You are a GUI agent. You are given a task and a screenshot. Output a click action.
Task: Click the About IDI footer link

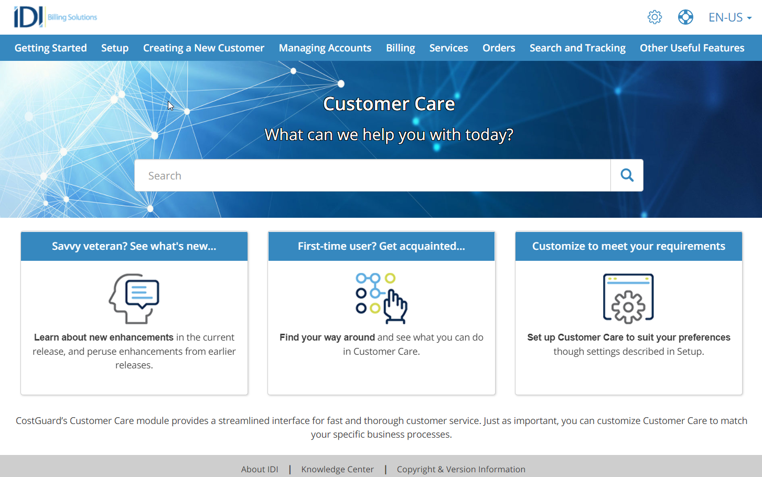[x=260, y=469]
